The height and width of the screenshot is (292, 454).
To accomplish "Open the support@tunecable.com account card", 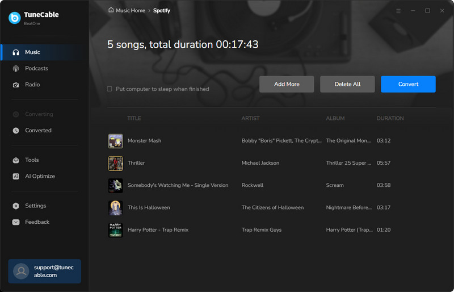I will tap(45, 271).
